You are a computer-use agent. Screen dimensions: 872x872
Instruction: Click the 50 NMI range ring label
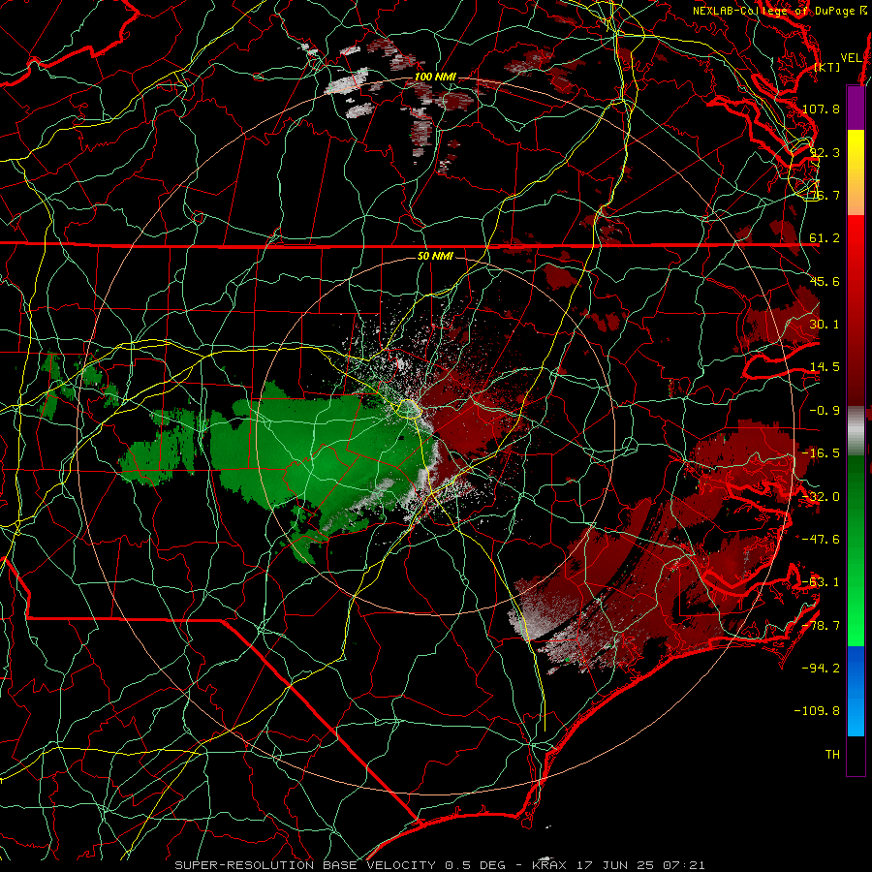[435, 257]
